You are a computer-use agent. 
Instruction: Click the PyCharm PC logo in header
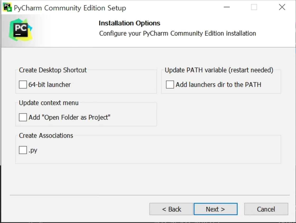coord(20,30)
